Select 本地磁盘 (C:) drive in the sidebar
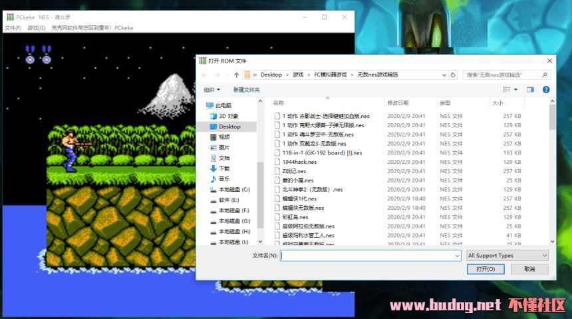This screenshot has height=319, width=572. (x=233, y=190)
